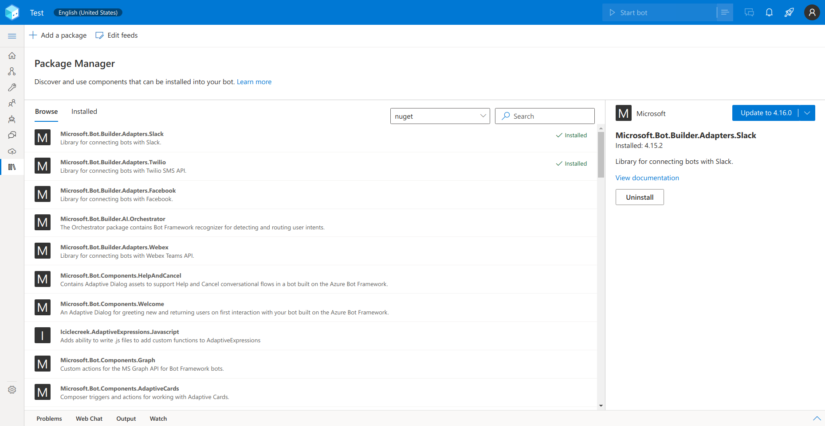Toggle the hamburger navigation menu

point(12,36)
